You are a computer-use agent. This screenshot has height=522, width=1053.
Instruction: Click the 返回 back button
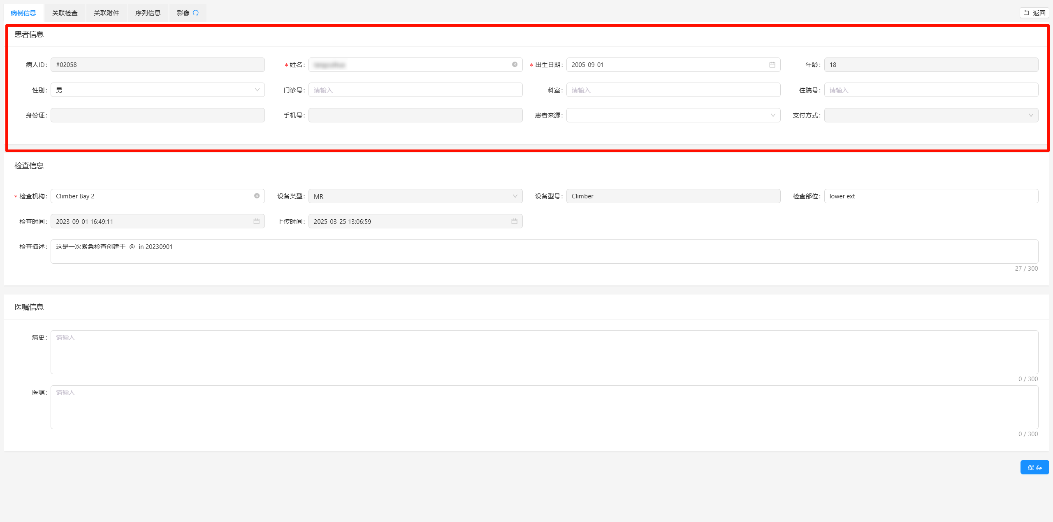pos(1034,13)
